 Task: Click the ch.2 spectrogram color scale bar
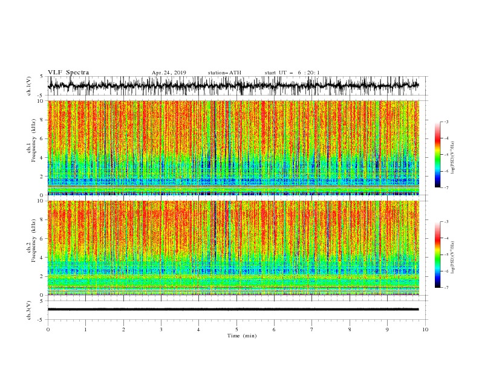click(437, 255)
